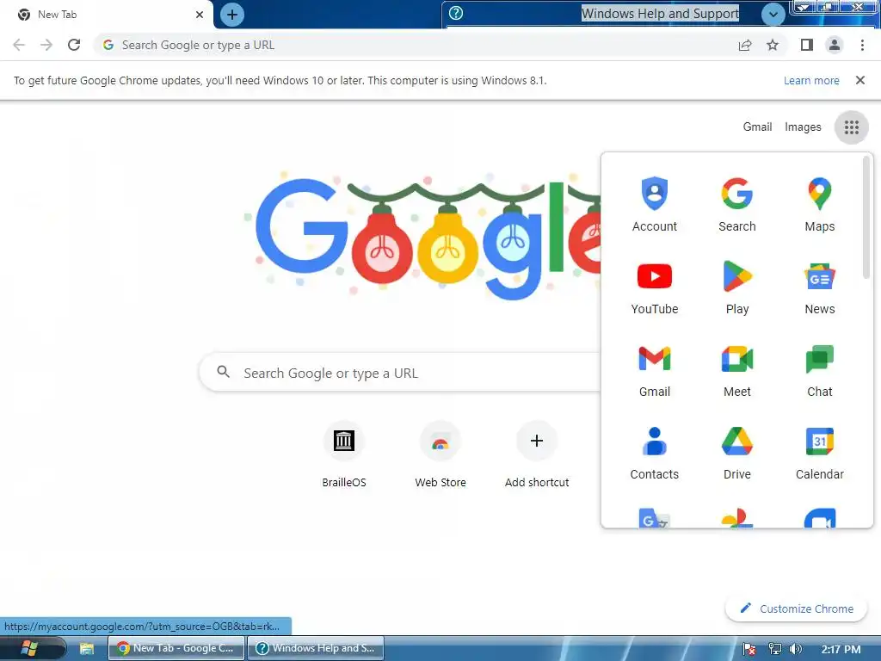
Task: Click the network icon in system tray
Action: [774, 649]
